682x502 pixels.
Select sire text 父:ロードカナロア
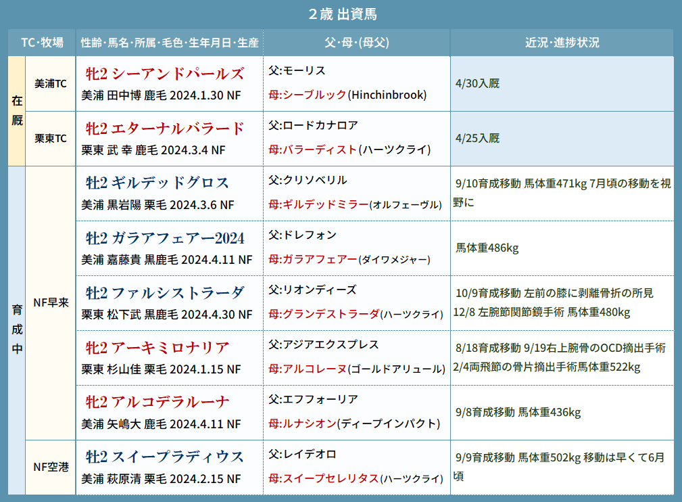(313, 125)
